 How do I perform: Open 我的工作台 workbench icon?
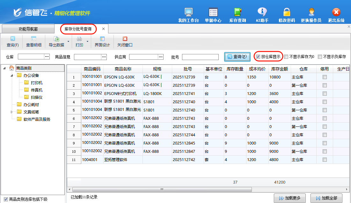[x=188, y=13]
